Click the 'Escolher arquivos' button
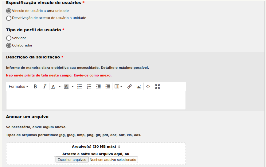This screenshot has width=266, height=167. click(x=72, y=160)
